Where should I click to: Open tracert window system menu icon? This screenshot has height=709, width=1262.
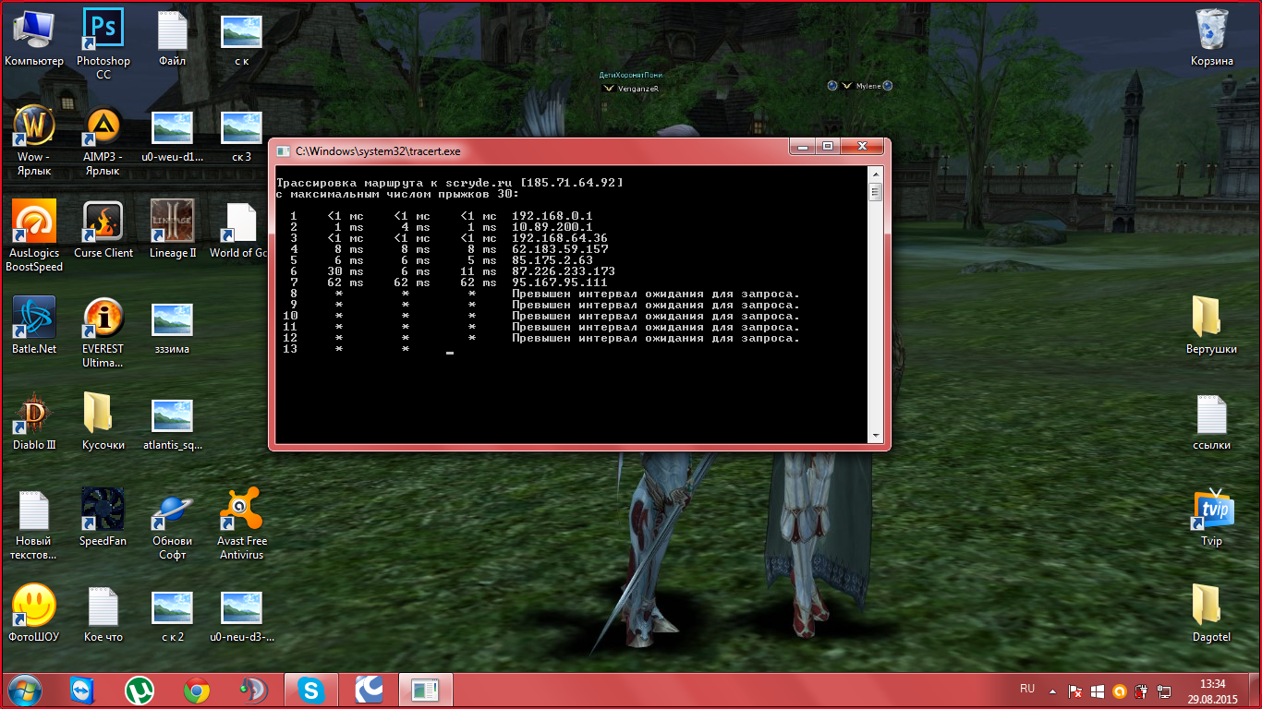[x=282, y=150]
